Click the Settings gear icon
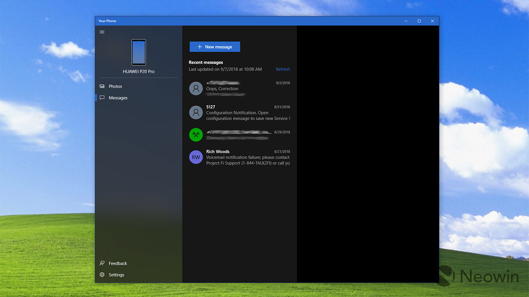This screenshot has width=529, height=297. pyautogui.click(x=102, y=275)
